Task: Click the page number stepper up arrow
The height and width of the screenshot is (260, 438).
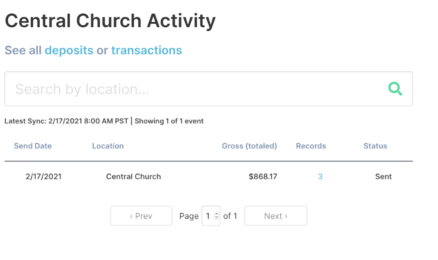Action: [x=217, y=214]
